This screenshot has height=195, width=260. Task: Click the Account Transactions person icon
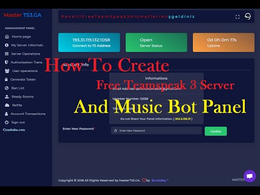point(6,114)
